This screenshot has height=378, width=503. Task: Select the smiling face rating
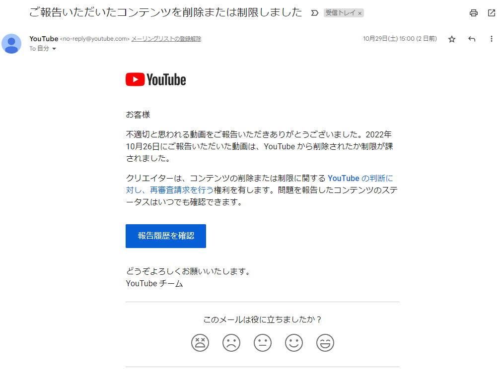pos(294,343)
